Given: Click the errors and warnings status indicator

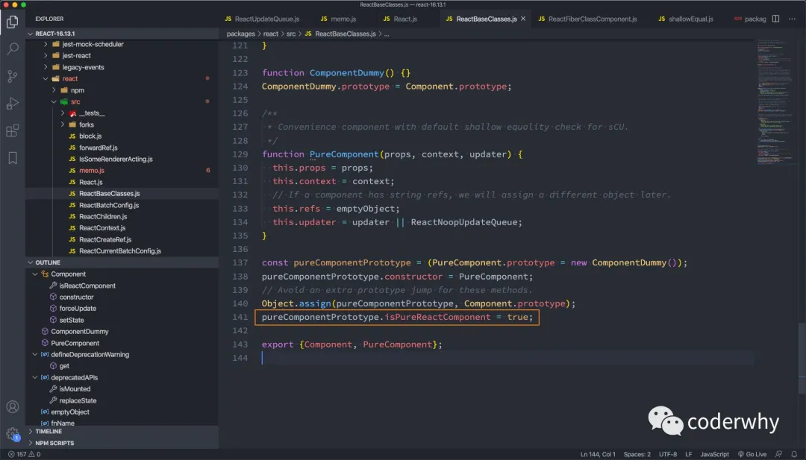Looking at the screenshot, I should click(24, 454).
